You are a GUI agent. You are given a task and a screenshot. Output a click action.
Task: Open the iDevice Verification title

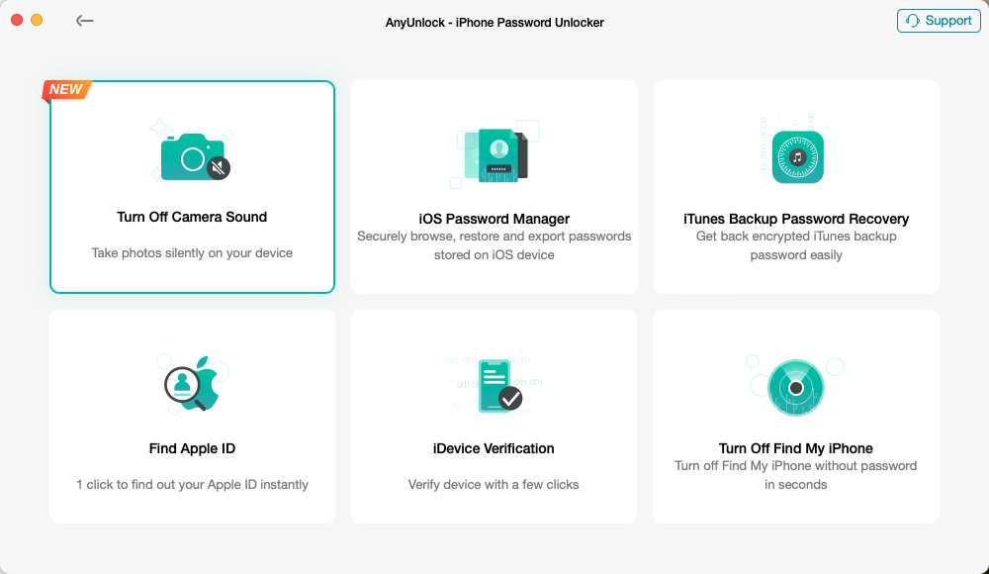[494, 448]
